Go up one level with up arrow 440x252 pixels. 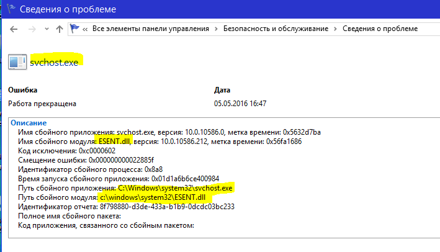(59, 29)
